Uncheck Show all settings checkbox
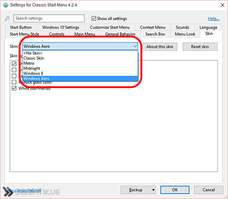The height and width of the screenshot is (199, 228). 94,18
